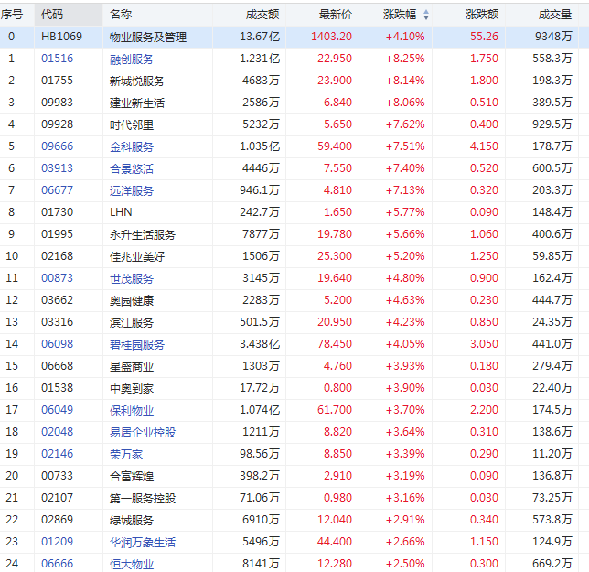This screenshot has height=572, width=589.
Task: Select the 滨江服务 name cell
Action: pyautogui.click(x=132, y=322)
